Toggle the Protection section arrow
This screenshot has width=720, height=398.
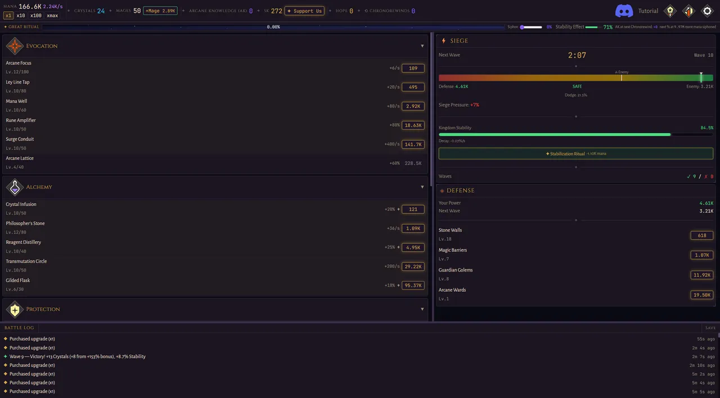pos(422,309)
